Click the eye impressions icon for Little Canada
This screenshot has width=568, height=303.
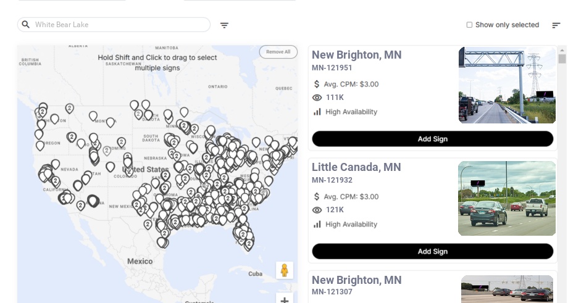[317, 210]
